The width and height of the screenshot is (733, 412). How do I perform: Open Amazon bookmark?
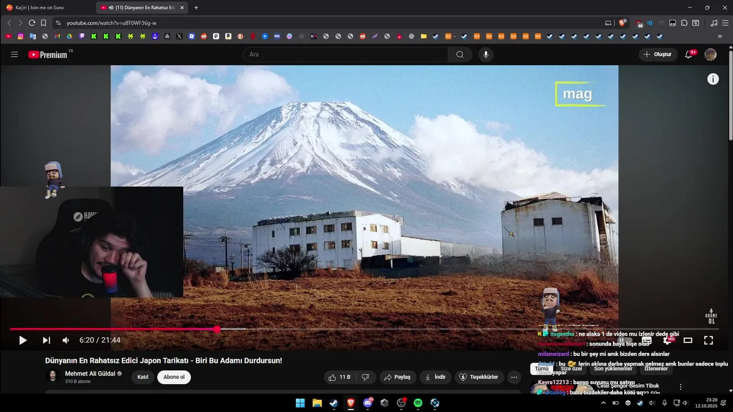click(x=228, y=36)
